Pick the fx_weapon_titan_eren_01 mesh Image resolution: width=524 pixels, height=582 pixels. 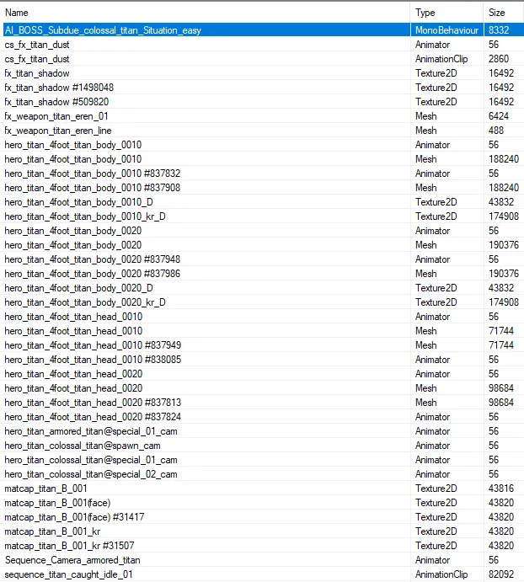point(56,116)
